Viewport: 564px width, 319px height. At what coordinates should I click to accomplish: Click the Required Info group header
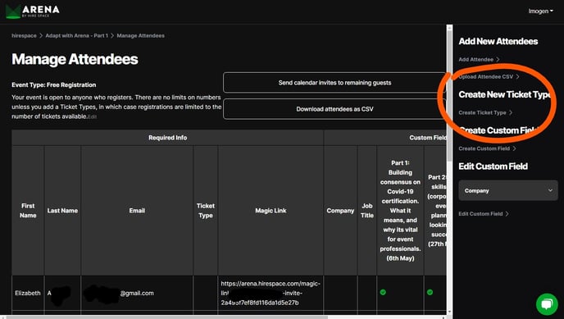(167, 138)
